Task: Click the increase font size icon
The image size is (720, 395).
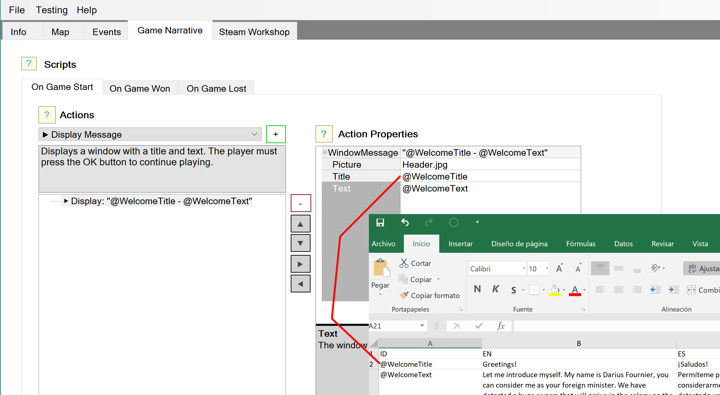Action: coord(559,269)
